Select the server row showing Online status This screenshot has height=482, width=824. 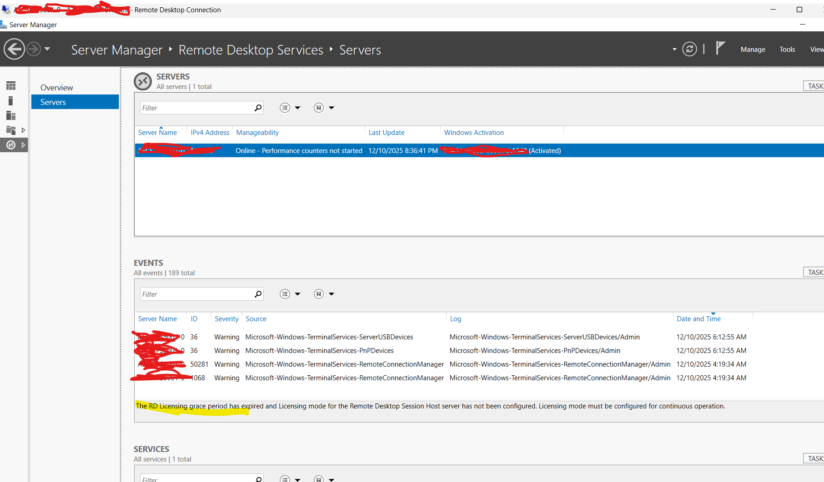pos(479,150)
